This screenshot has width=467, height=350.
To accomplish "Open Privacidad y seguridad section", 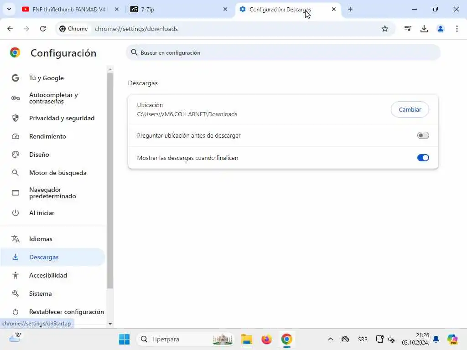I will pos(62,118).
